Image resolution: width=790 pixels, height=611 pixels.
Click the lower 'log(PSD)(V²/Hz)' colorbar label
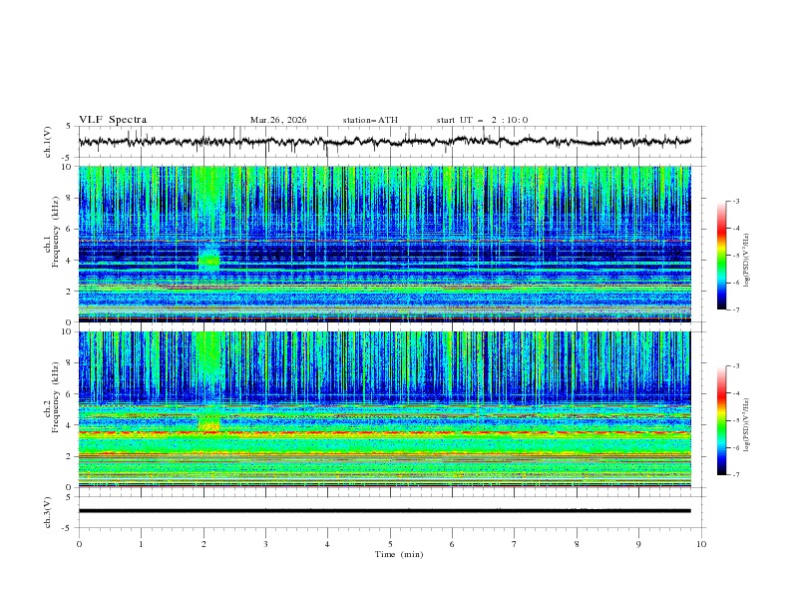click(747, 425)
